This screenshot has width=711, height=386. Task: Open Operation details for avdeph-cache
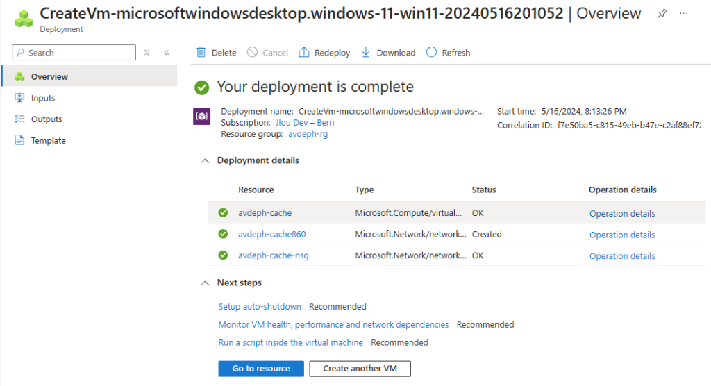[x=622, y=213]
